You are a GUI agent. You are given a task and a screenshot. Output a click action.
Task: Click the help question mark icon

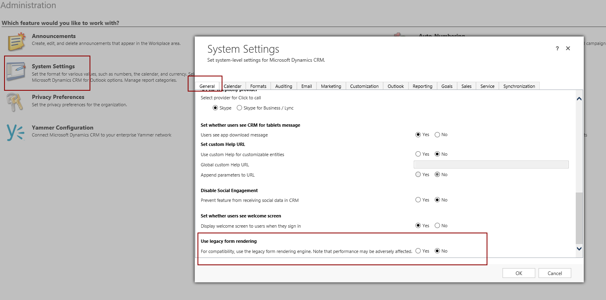[557, 49]
